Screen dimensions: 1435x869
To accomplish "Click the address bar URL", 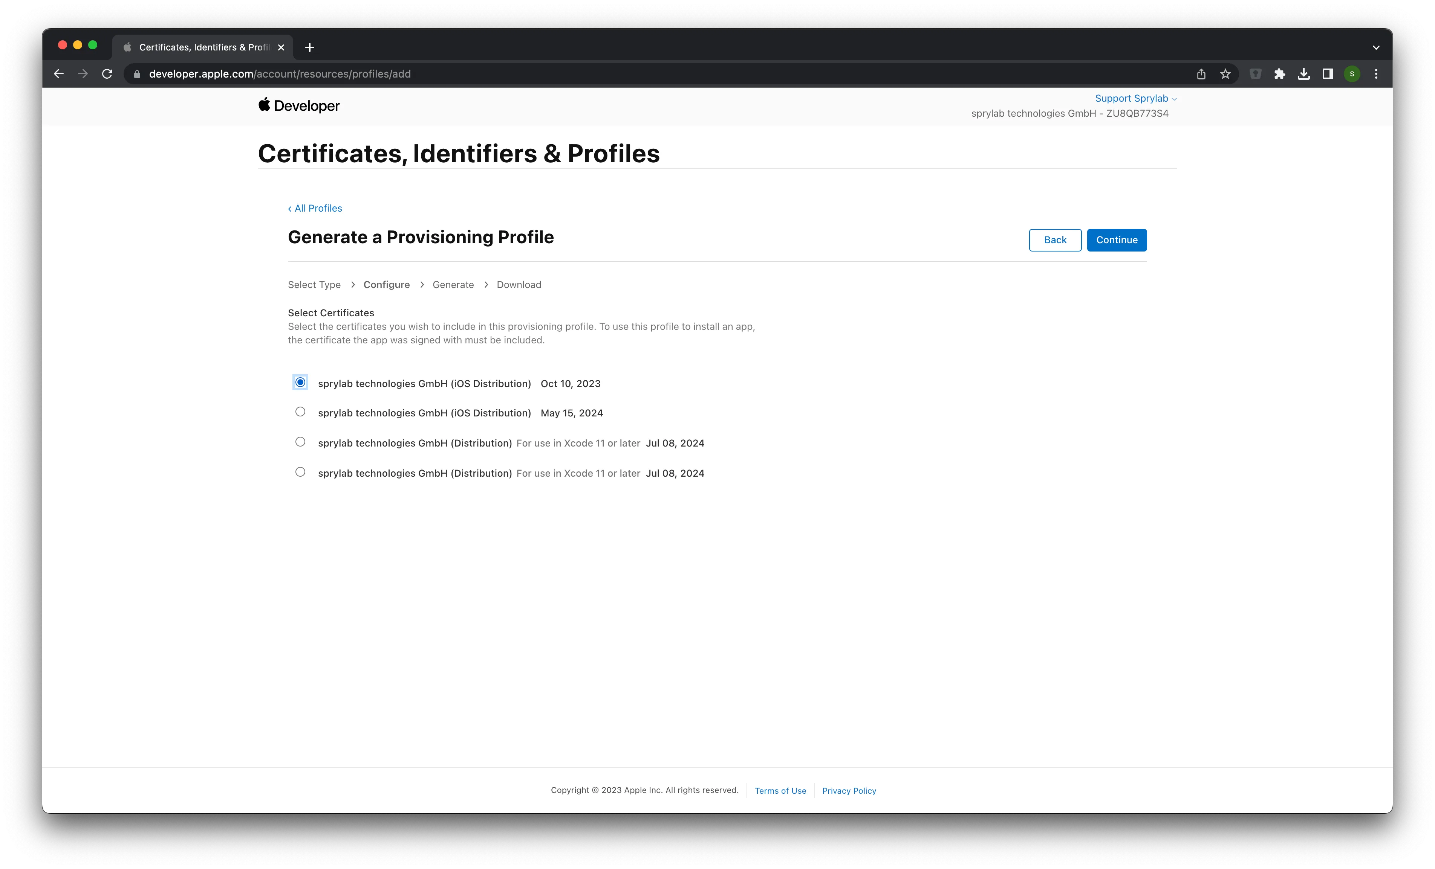I will pyautogui.click(x=280, y=74).
